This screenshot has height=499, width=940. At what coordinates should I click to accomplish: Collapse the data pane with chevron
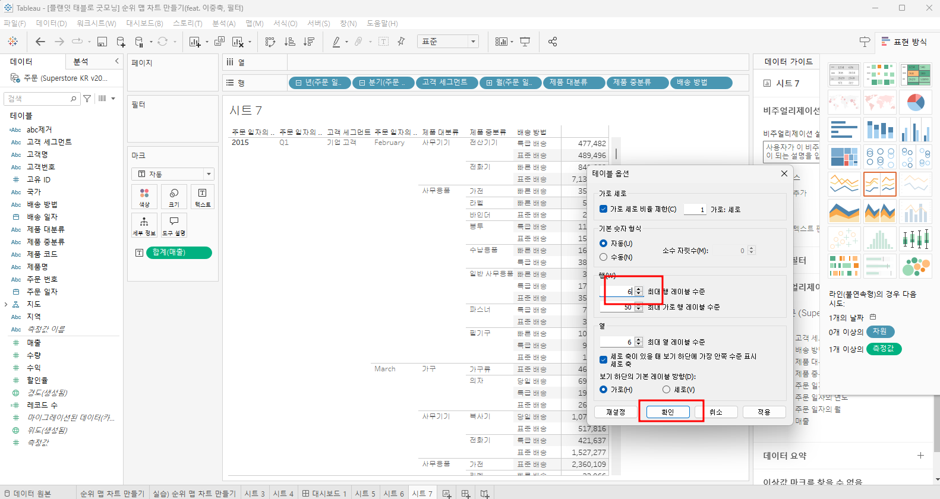117,61
